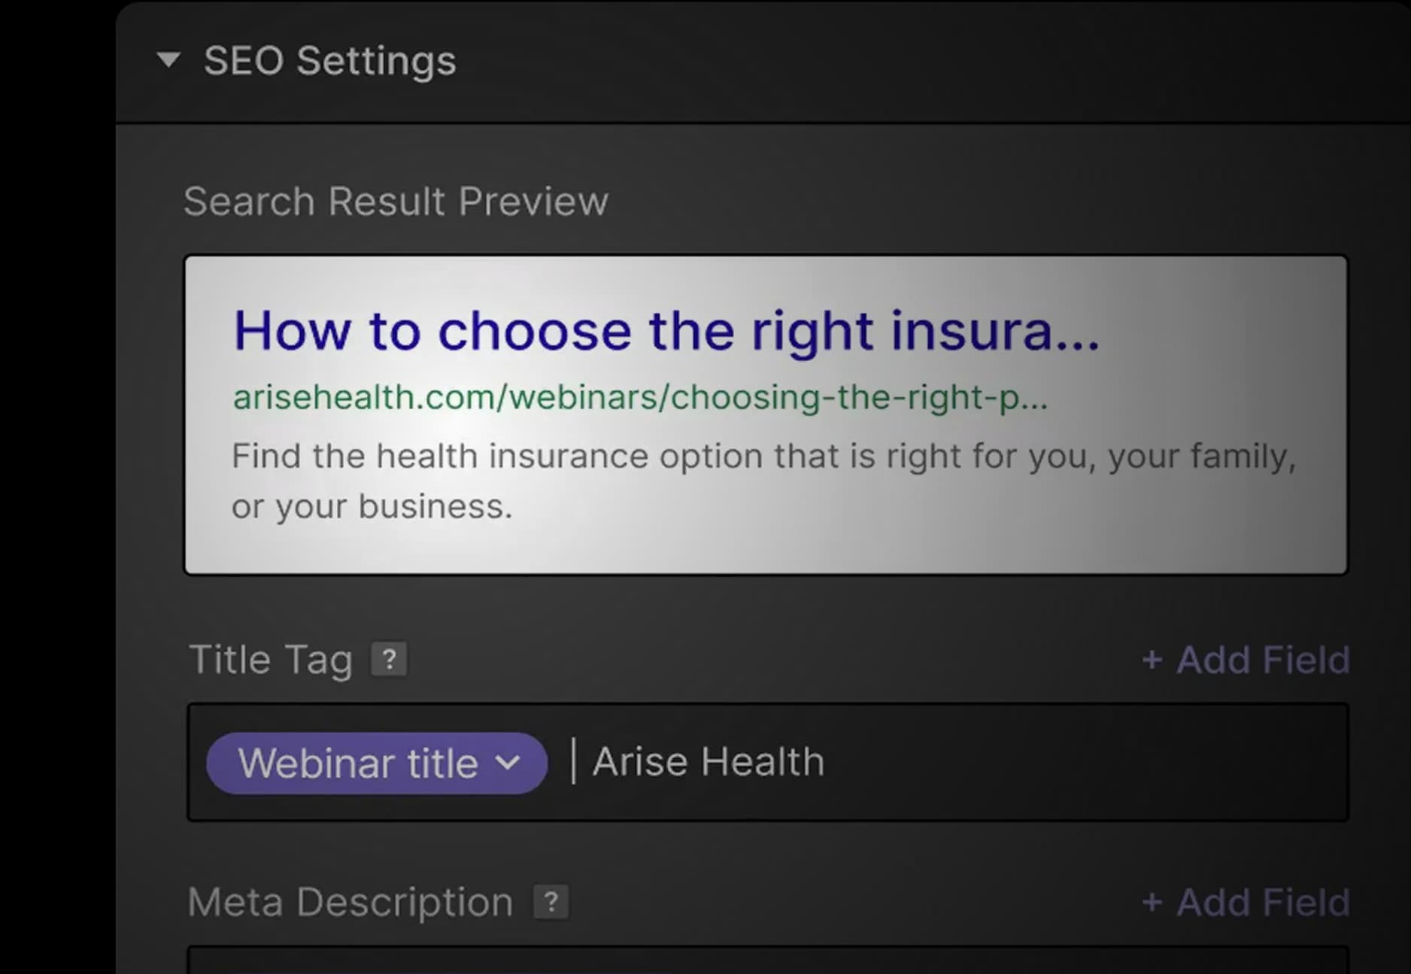Click the SEO Settings header title
Image resolution: width=1411 pixels, height=974 pixels.
pos(329,60)
